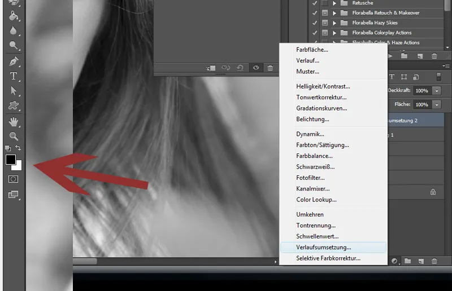The image size is (452, 291).
Task: Choose Gradationskurven... from the menu
Action: (333, 108)
